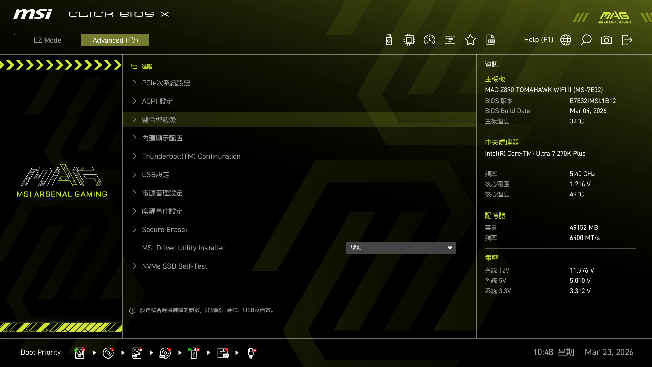Click Help (F1) button
This screenshot has width=652, height=367.
(538, 40)
